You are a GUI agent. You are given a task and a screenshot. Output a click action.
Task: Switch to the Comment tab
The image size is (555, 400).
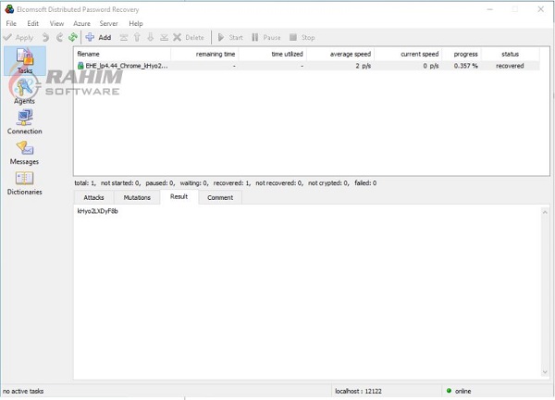pos(220,197)
